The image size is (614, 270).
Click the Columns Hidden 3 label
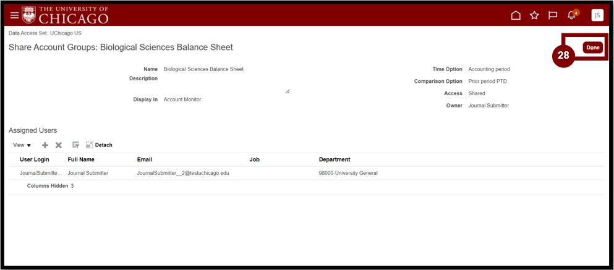51,186
